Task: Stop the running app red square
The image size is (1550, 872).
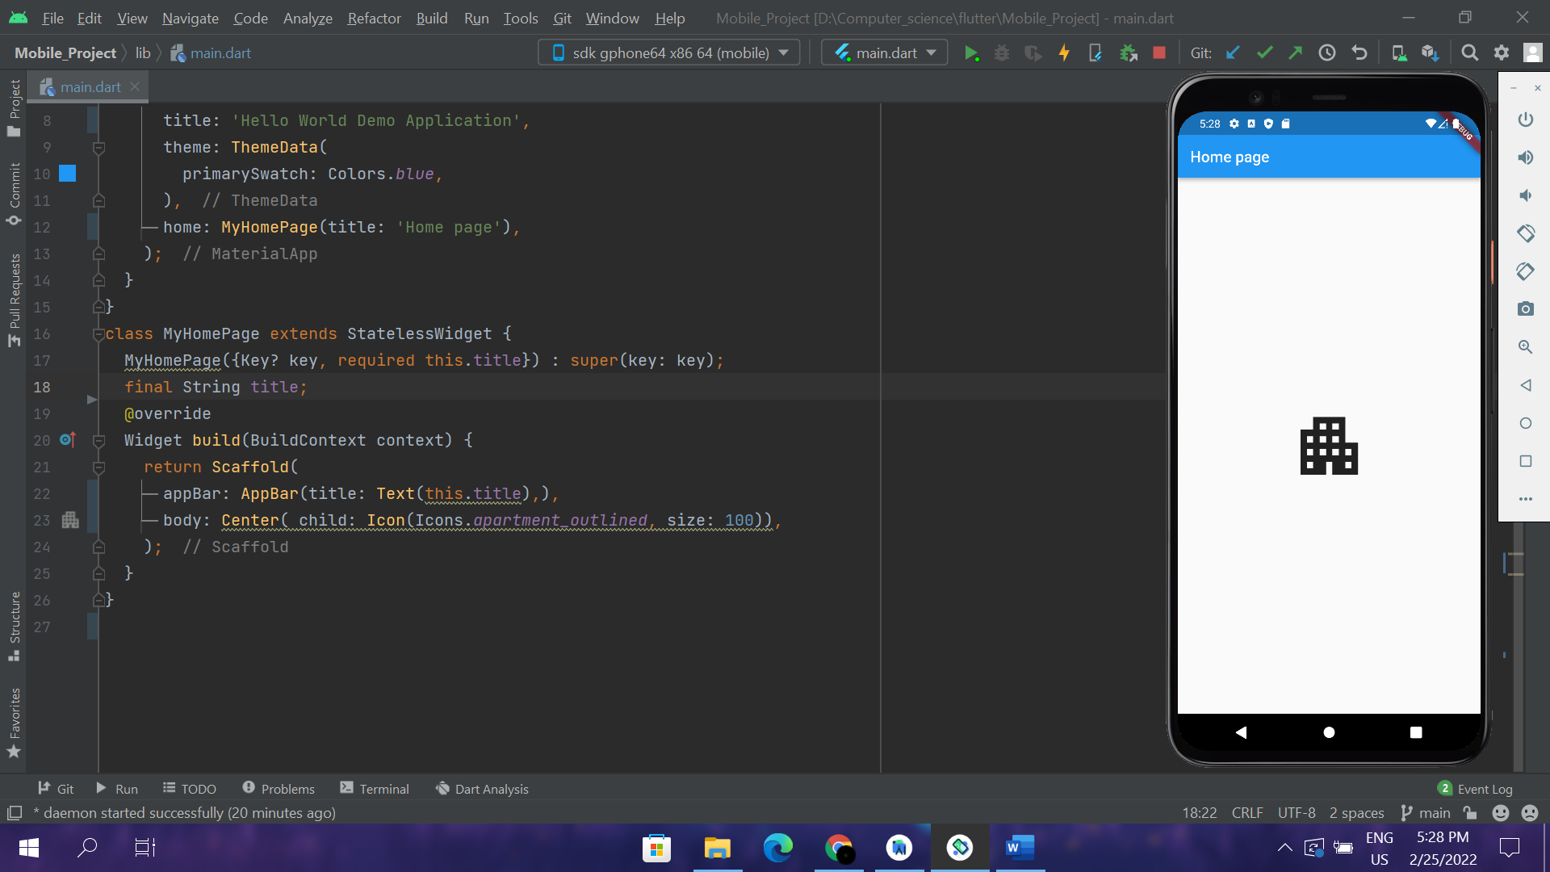Action: (x=1159, y=53)
